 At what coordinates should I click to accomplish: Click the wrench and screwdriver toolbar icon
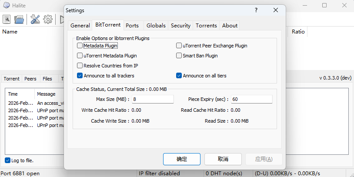36,19
